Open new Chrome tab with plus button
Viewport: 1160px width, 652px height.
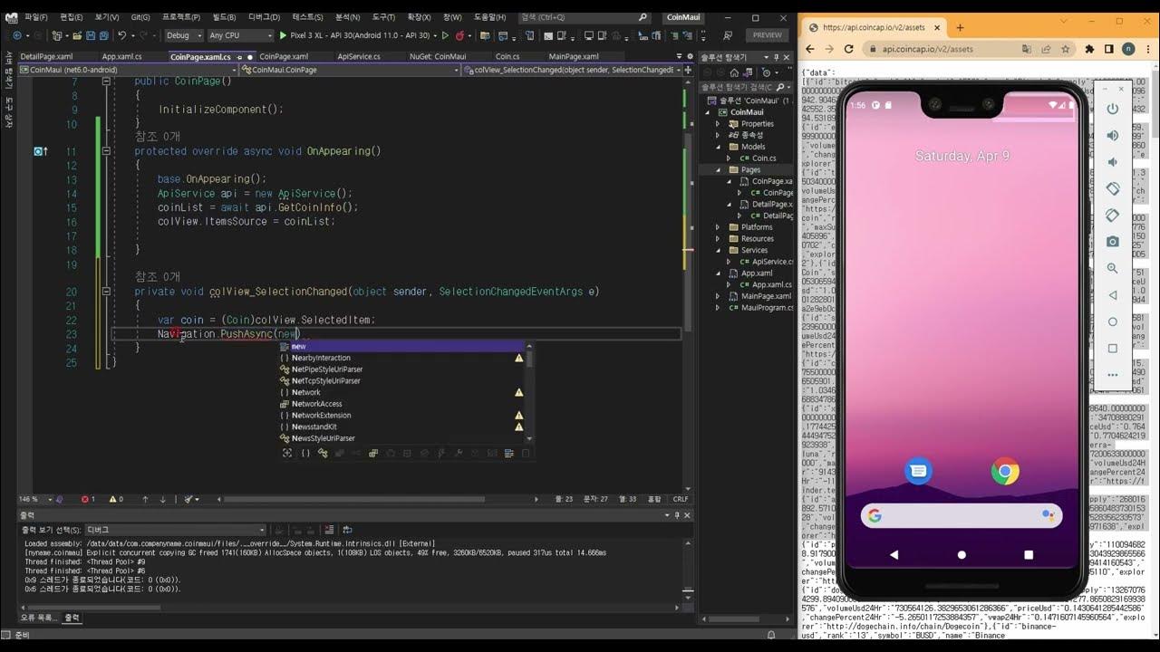pyautogui.click(x=961, y=27)
